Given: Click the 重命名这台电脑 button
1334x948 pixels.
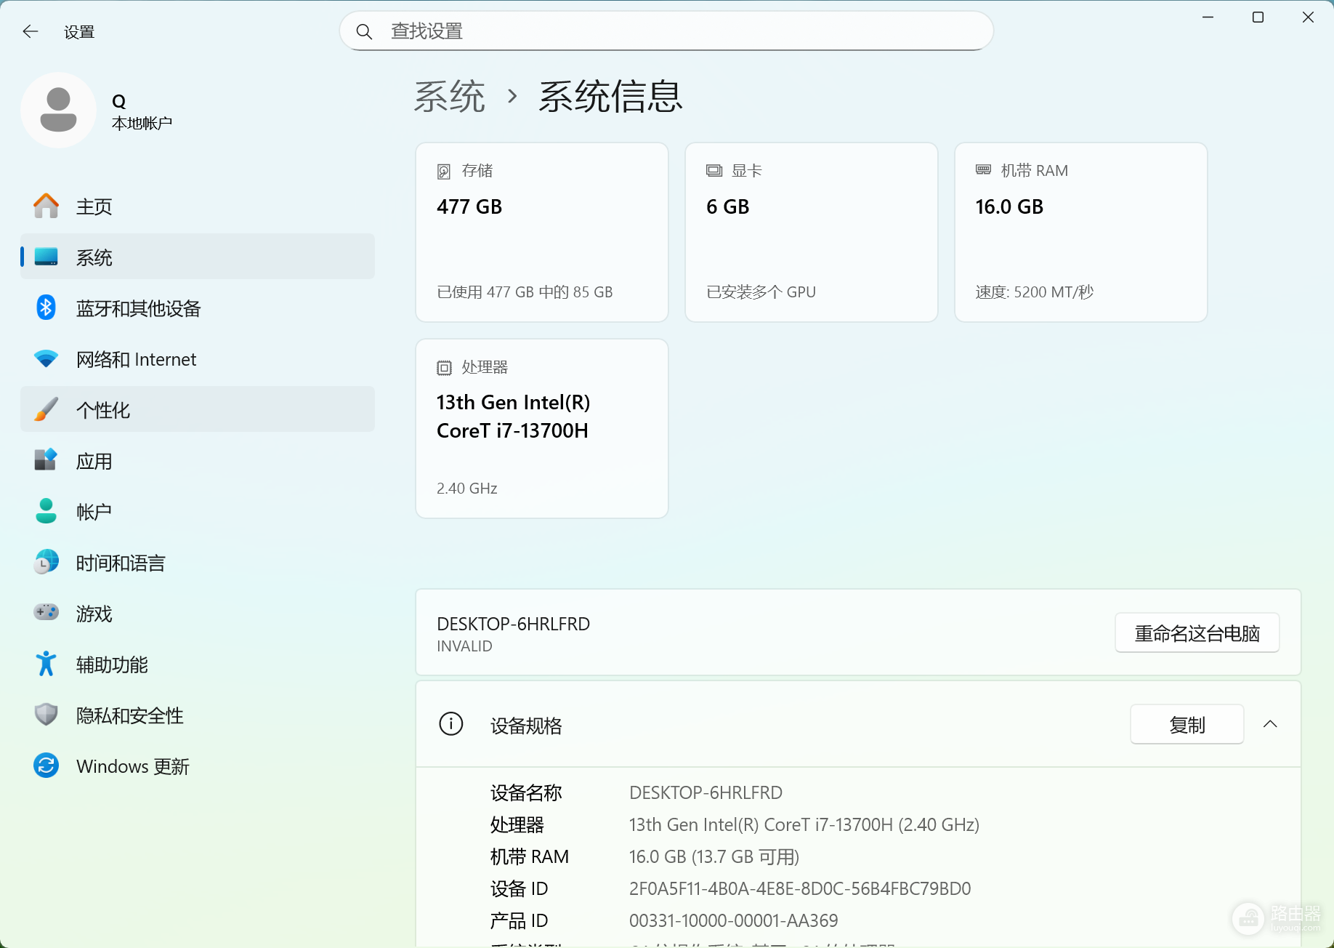Looking at the screenshot, I should [x=1197, y=633].
